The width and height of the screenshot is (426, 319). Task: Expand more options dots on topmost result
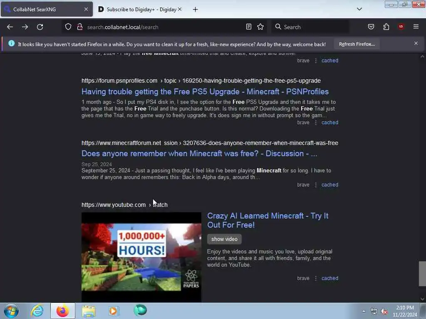[316, 61]
